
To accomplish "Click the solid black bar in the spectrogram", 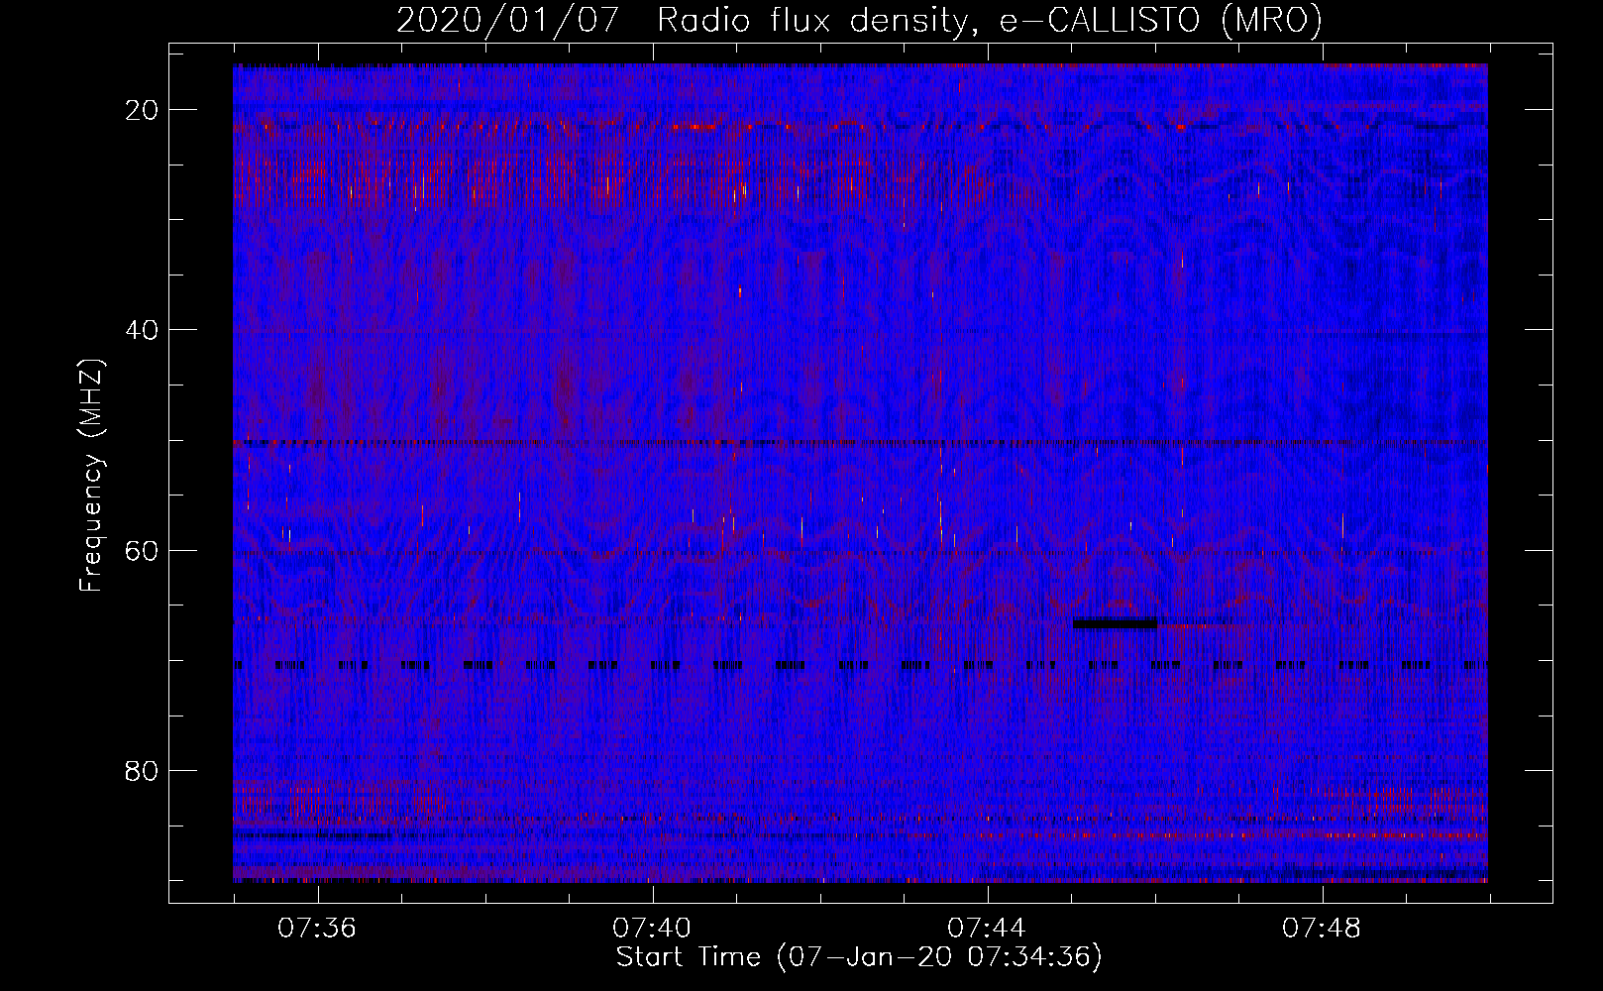I will click(x=1115, y=623).
